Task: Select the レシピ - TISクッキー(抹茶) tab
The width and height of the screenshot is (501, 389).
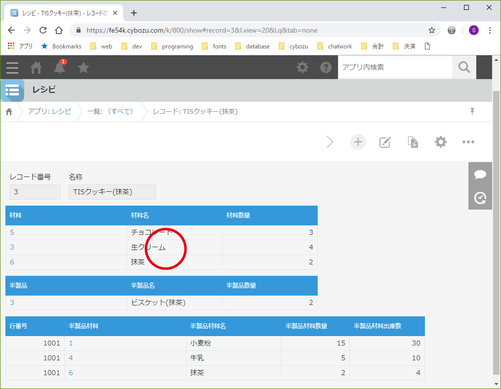Action: 64,13
